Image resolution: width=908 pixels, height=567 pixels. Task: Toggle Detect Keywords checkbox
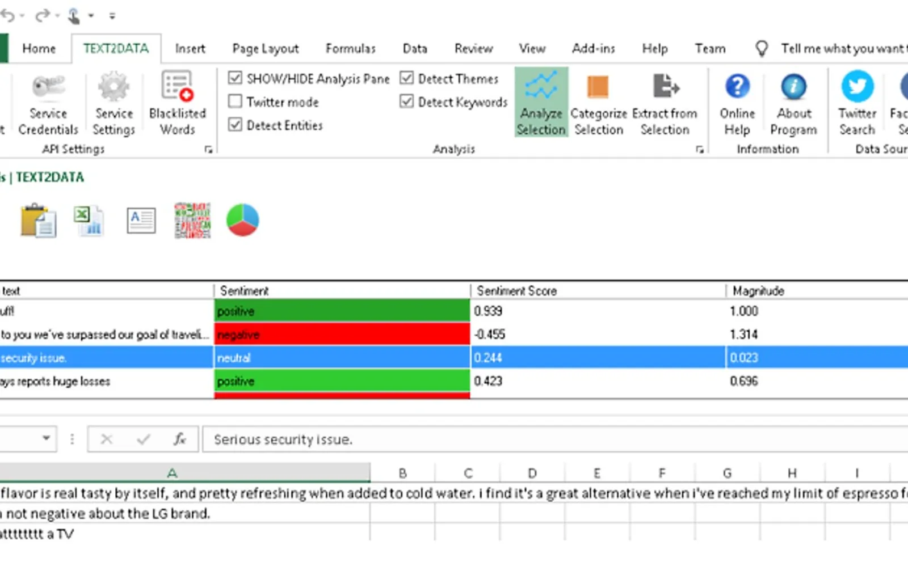coord(406,101)
